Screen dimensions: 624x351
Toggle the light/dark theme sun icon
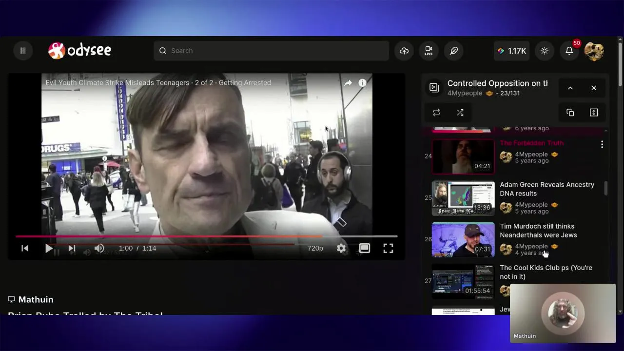[x=545, y=51]
